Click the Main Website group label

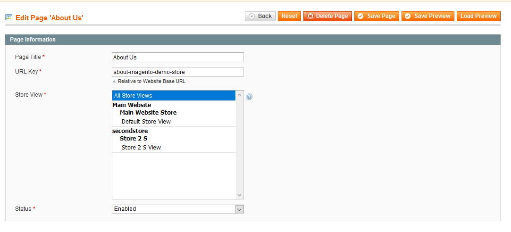tap(132, 105)
